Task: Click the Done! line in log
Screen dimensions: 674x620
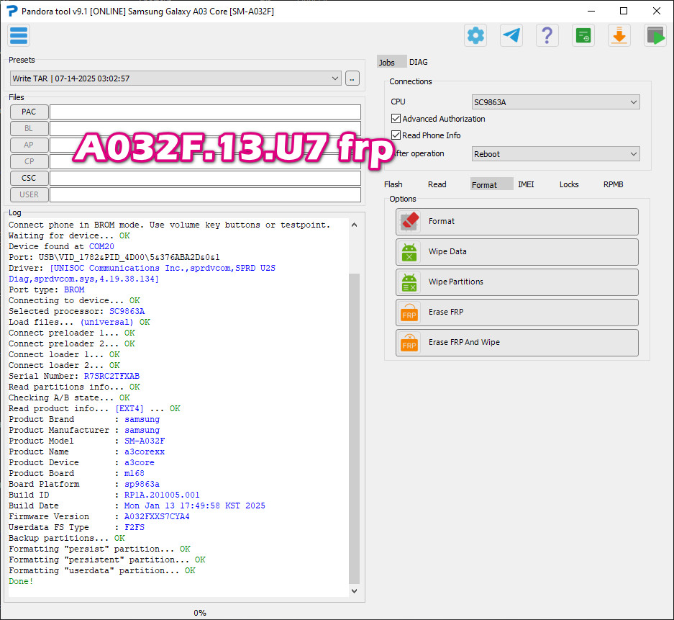Action: [21, 581]
